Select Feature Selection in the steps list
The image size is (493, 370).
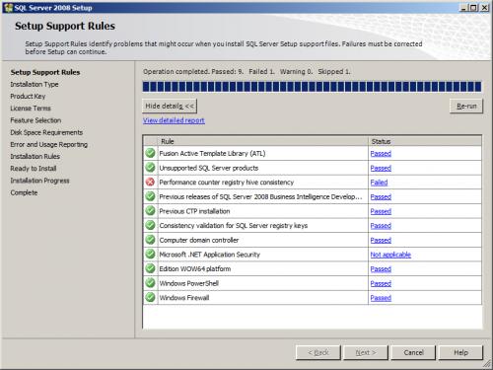coord(35,120)
